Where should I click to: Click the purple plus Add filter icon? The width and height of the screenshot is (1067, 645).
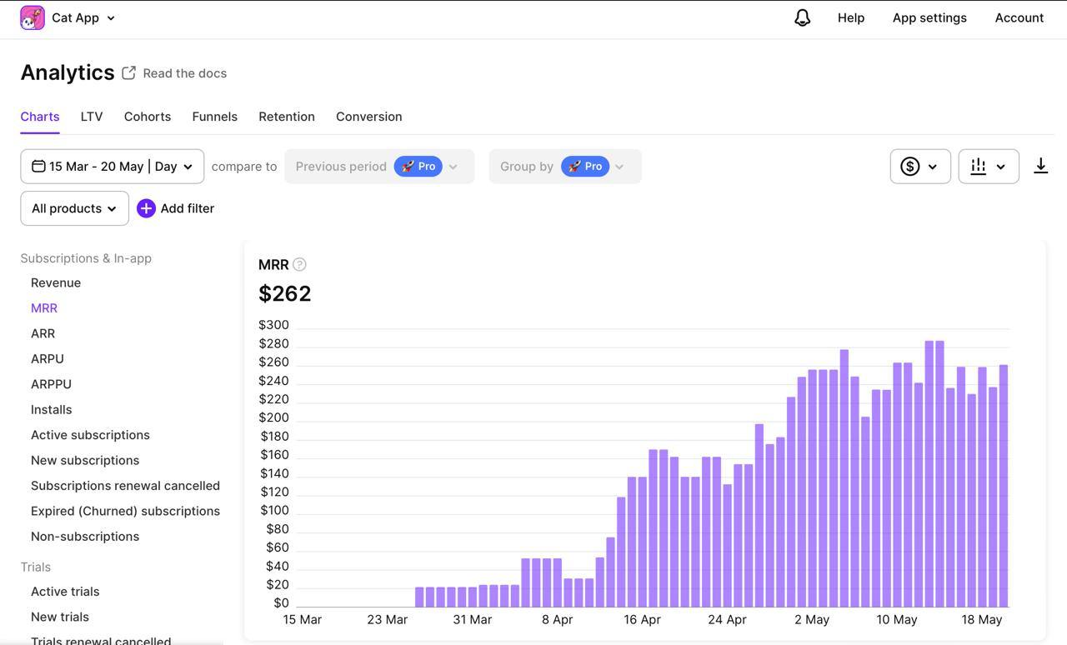click(146, 208)
